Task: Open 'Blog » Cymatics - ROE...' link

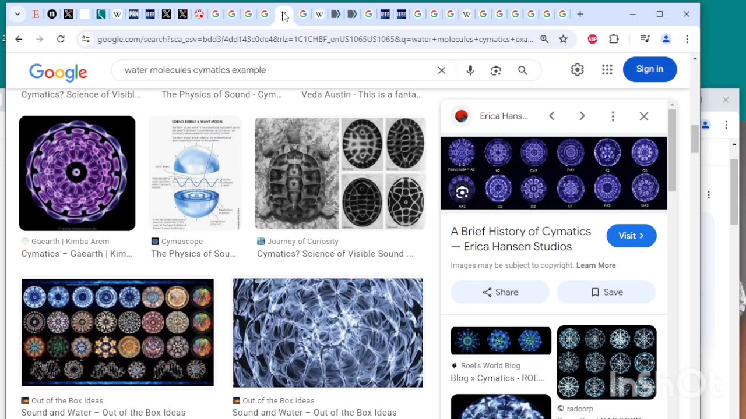Action: point(497,378)
